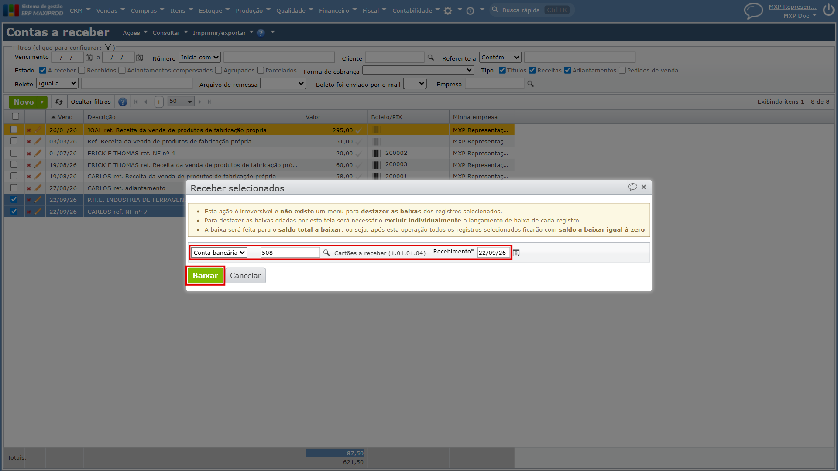Click the power logout icon
838x471 pixels.
828,10
